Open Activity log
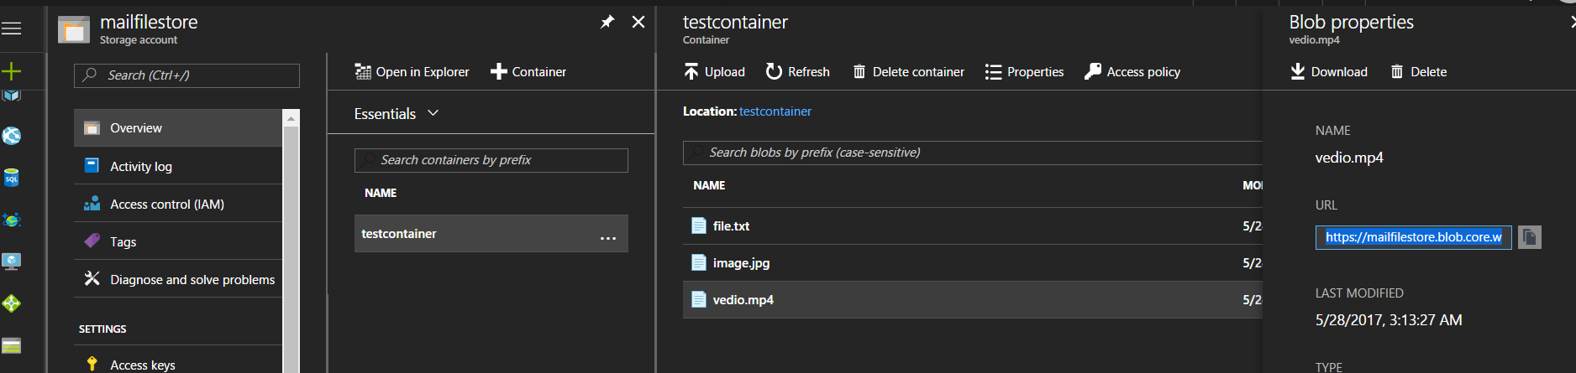The image size is (1576, 373). click(178, 166)
